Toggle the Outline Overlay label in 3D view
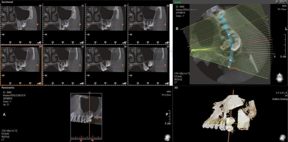Image resolution: width=288 pixels, height=142 pixels. click(x=279, y=99)
